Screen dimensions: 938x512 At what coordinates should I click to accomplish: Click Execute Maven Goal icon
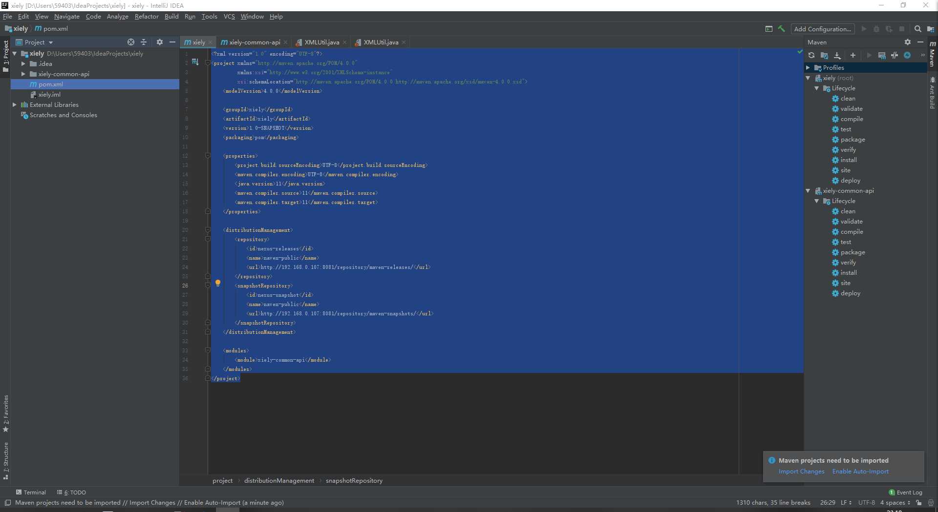[882, 55]
